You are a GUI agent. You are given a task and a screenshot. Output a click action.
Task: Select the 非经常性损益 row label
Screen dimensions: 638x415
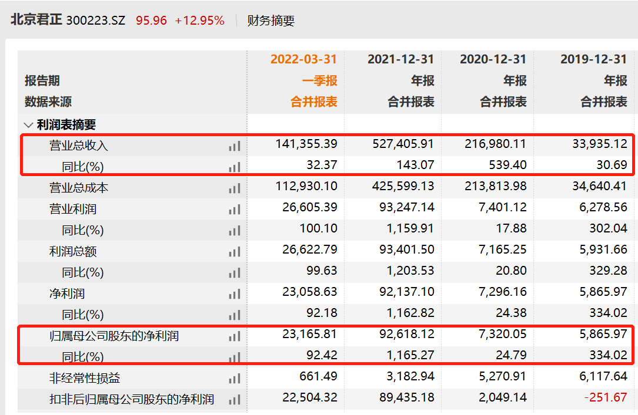point(85,378)
